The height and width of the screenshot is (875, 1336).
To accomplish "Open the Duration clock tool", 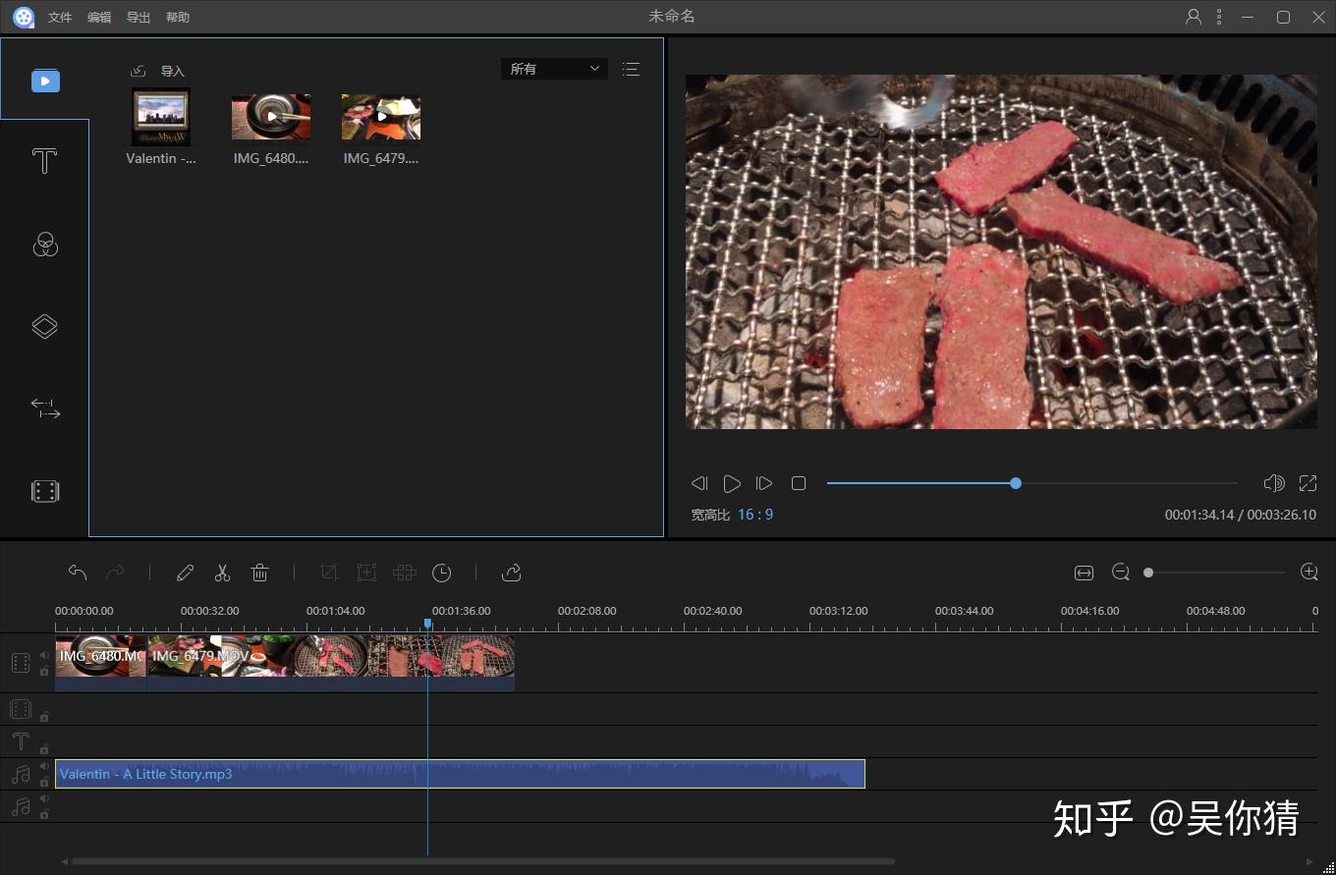I will (442, 573).
